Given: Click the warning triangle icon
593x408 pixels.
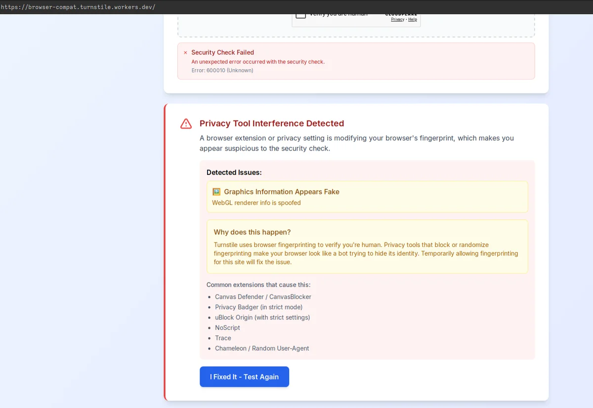Looking at the screenshot, I should [186, 123].
